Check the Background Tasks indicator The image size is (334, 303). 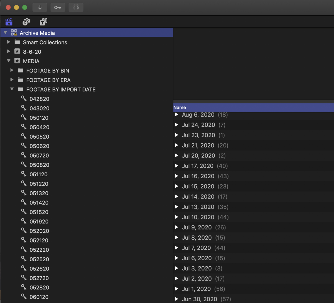click(76, 7)
